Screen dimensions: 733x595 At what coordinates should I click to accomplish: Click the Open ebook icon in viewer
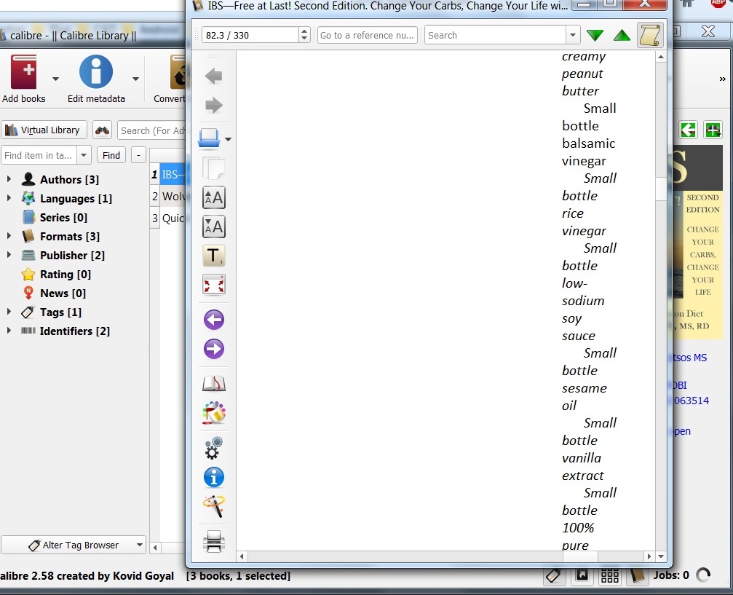[209, 138]
